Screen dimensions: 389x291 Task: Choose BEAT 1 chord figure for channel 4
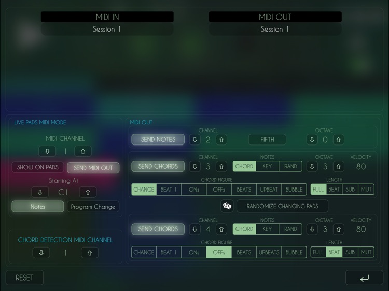point(169,252)
